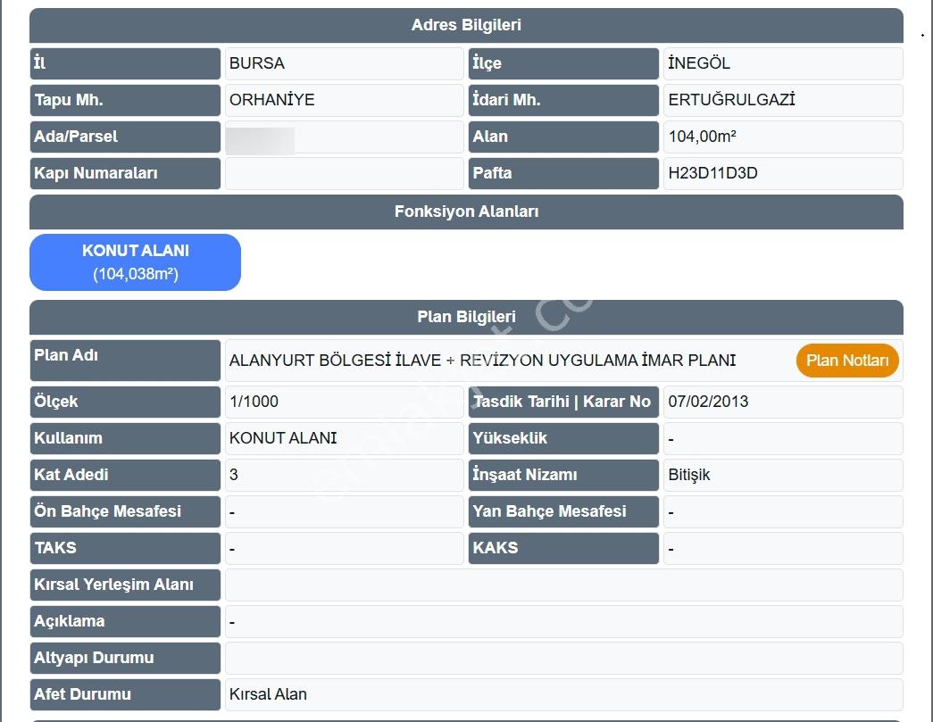Open the Plan Notları button
933x722 pixels.
click(846, 361)
